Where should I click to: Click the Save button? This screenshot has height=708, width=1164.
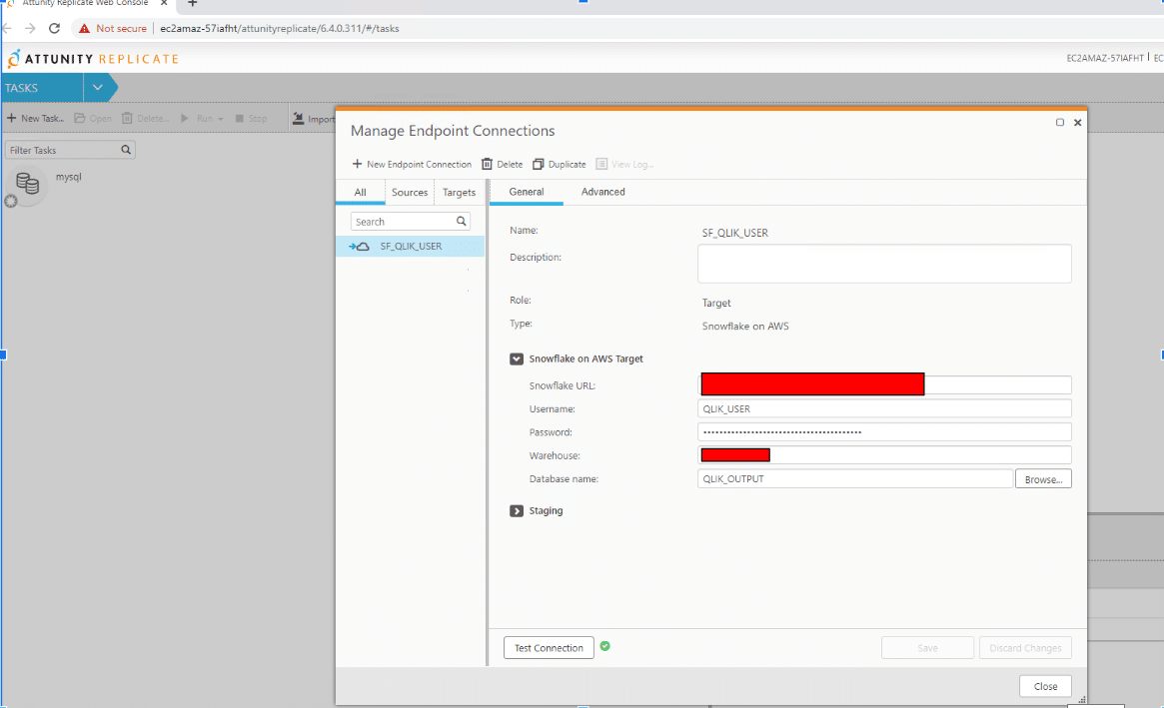click(x=927, y=648)
